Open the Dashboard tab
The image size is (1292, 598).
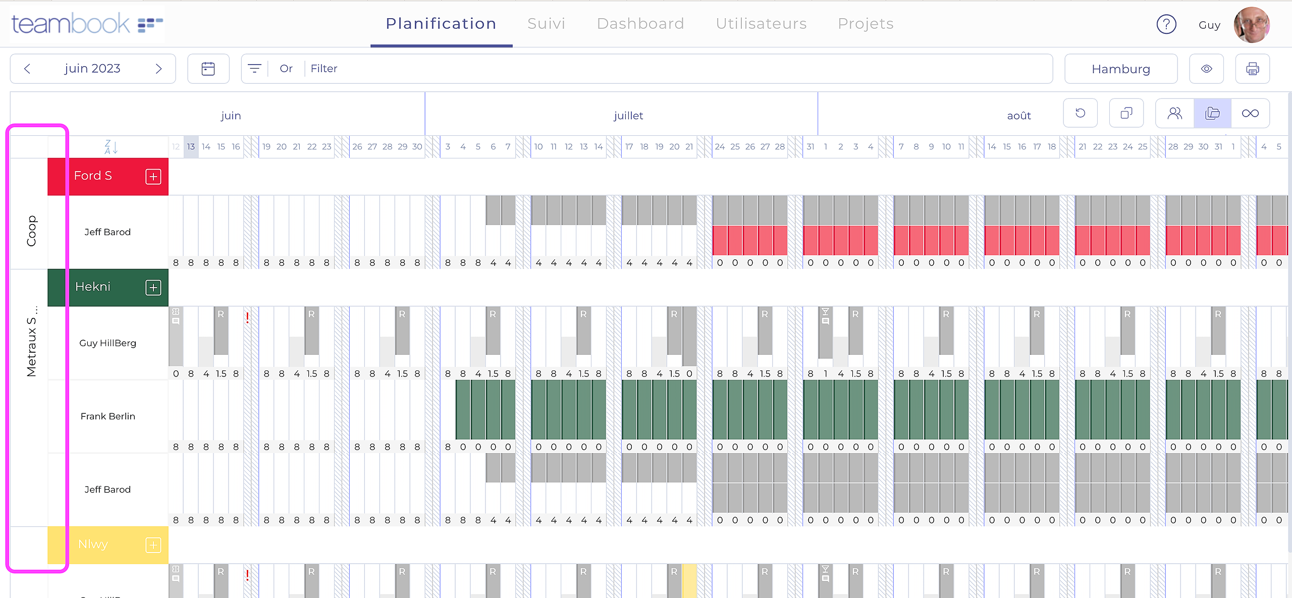click(x=640, y=24)
